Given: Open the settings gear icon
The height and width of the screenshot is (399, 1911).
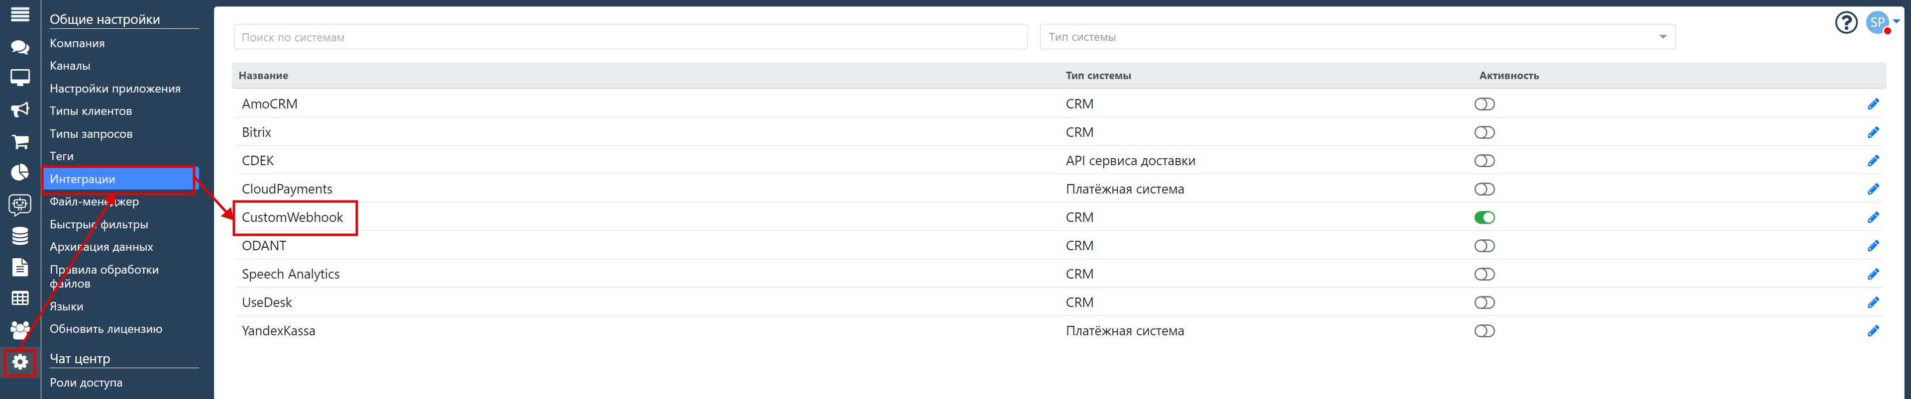Looking at the screenshot, I should coord(20,362).
